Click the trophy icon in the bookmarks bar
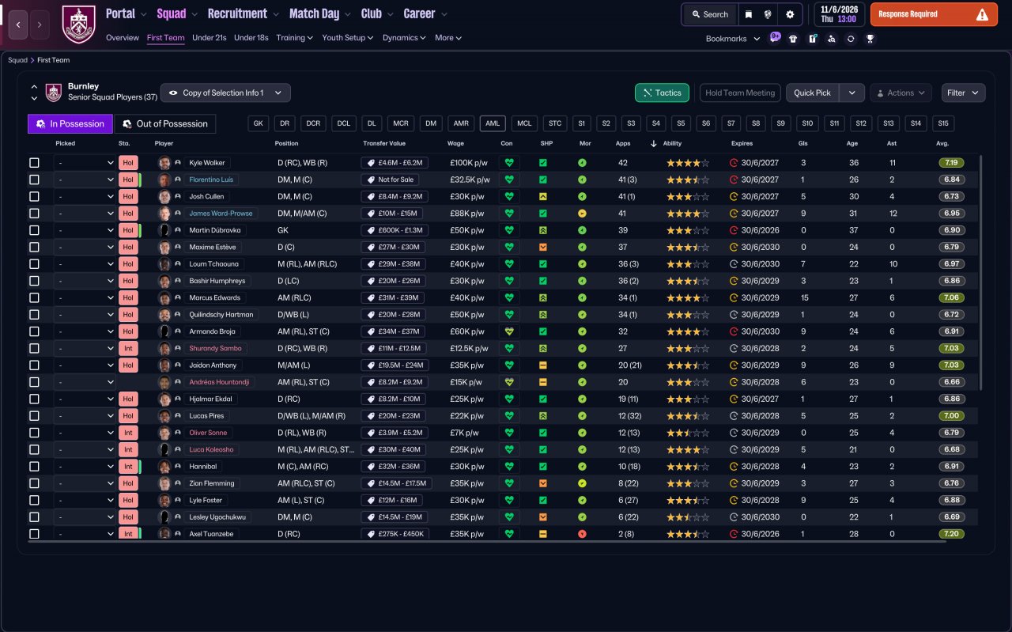Screen dimensions: 1012x632 click(870, 38)
